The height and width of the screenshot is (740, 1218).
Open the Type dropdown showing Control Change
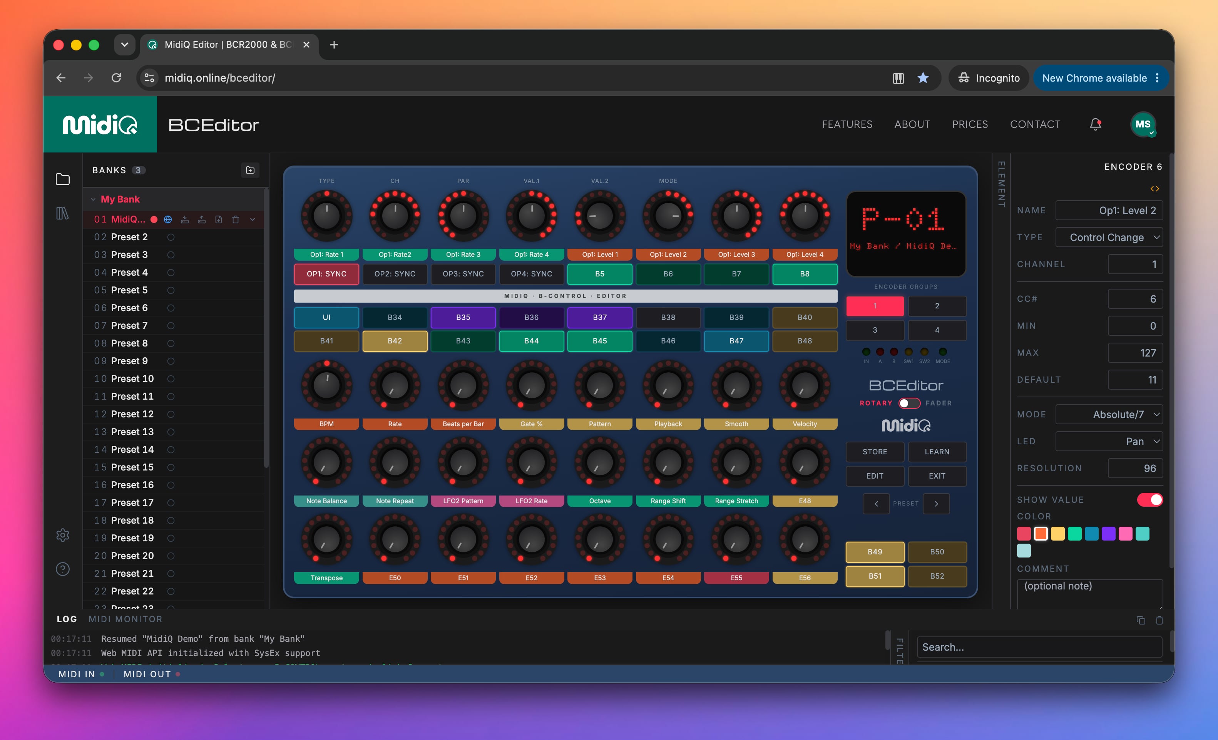coord(1109,237)
